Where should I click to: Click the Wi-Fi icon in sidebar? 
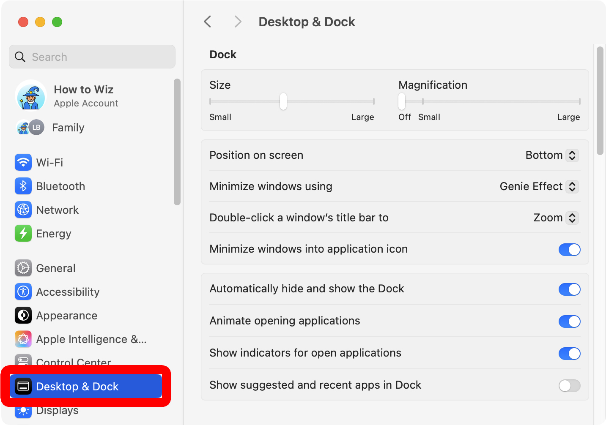(23, 162)
